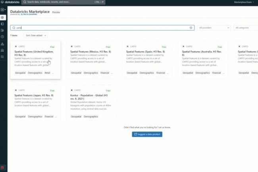The image size is (258, 172).
Task: Expand more tags ellipsis on United Kingdom card
Action: point(53,73)
